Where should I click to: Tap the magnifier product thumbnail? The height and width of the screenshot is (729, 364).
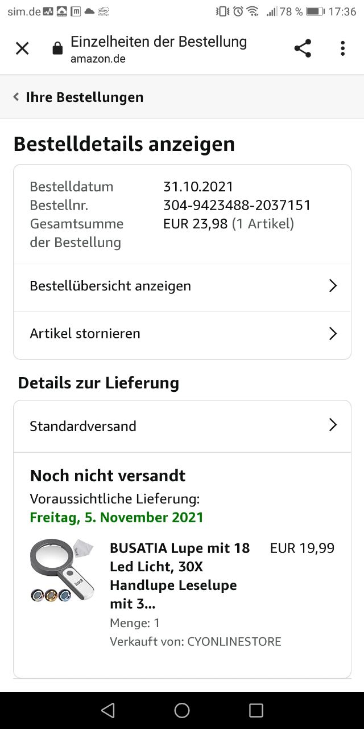click(62, 571)
